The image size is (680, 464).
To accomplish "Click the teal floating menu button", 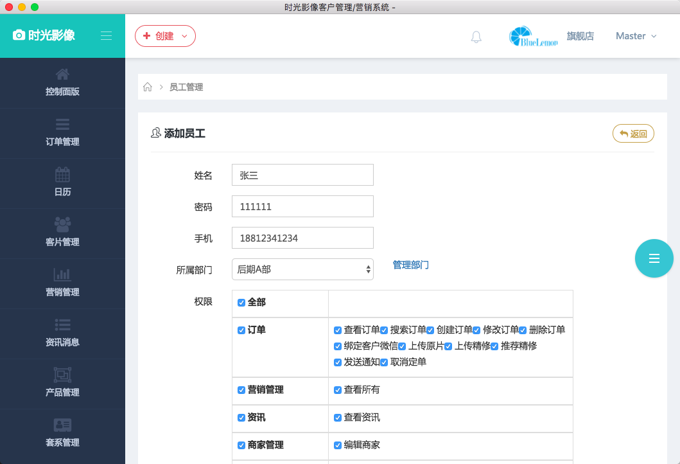I will pos(654,258).
